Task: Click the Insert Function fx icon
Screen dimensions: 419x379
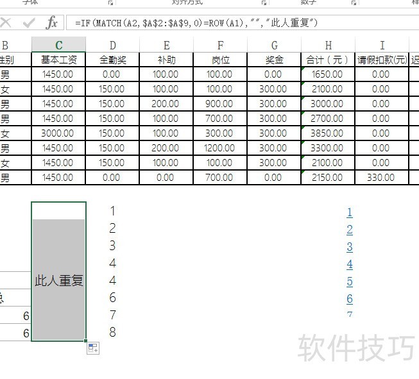Action: click(x=52, y=22)
